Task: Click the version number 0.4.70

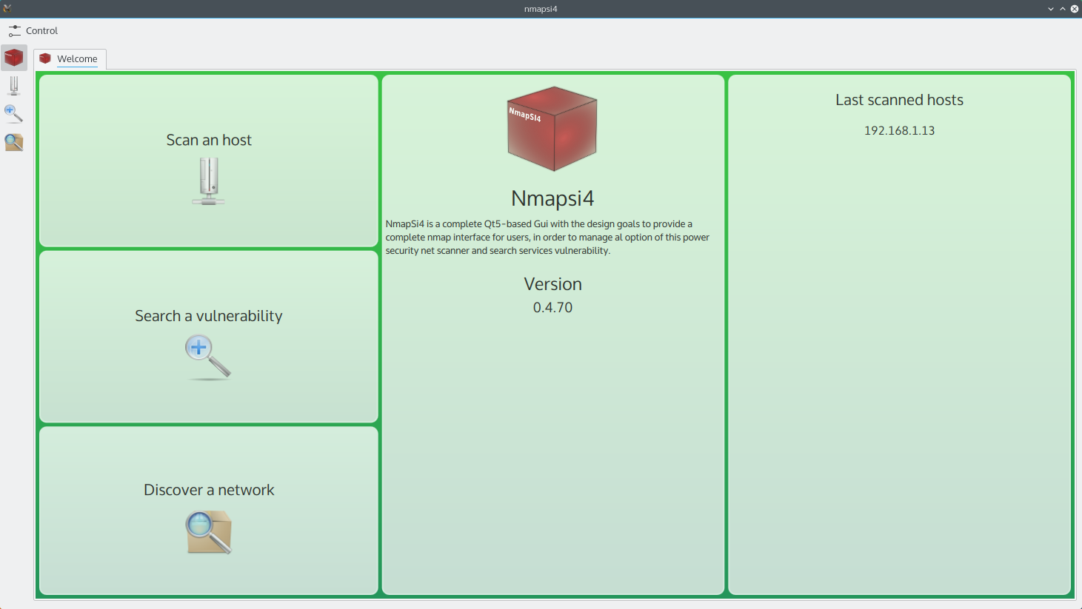Action: [552, 307]
